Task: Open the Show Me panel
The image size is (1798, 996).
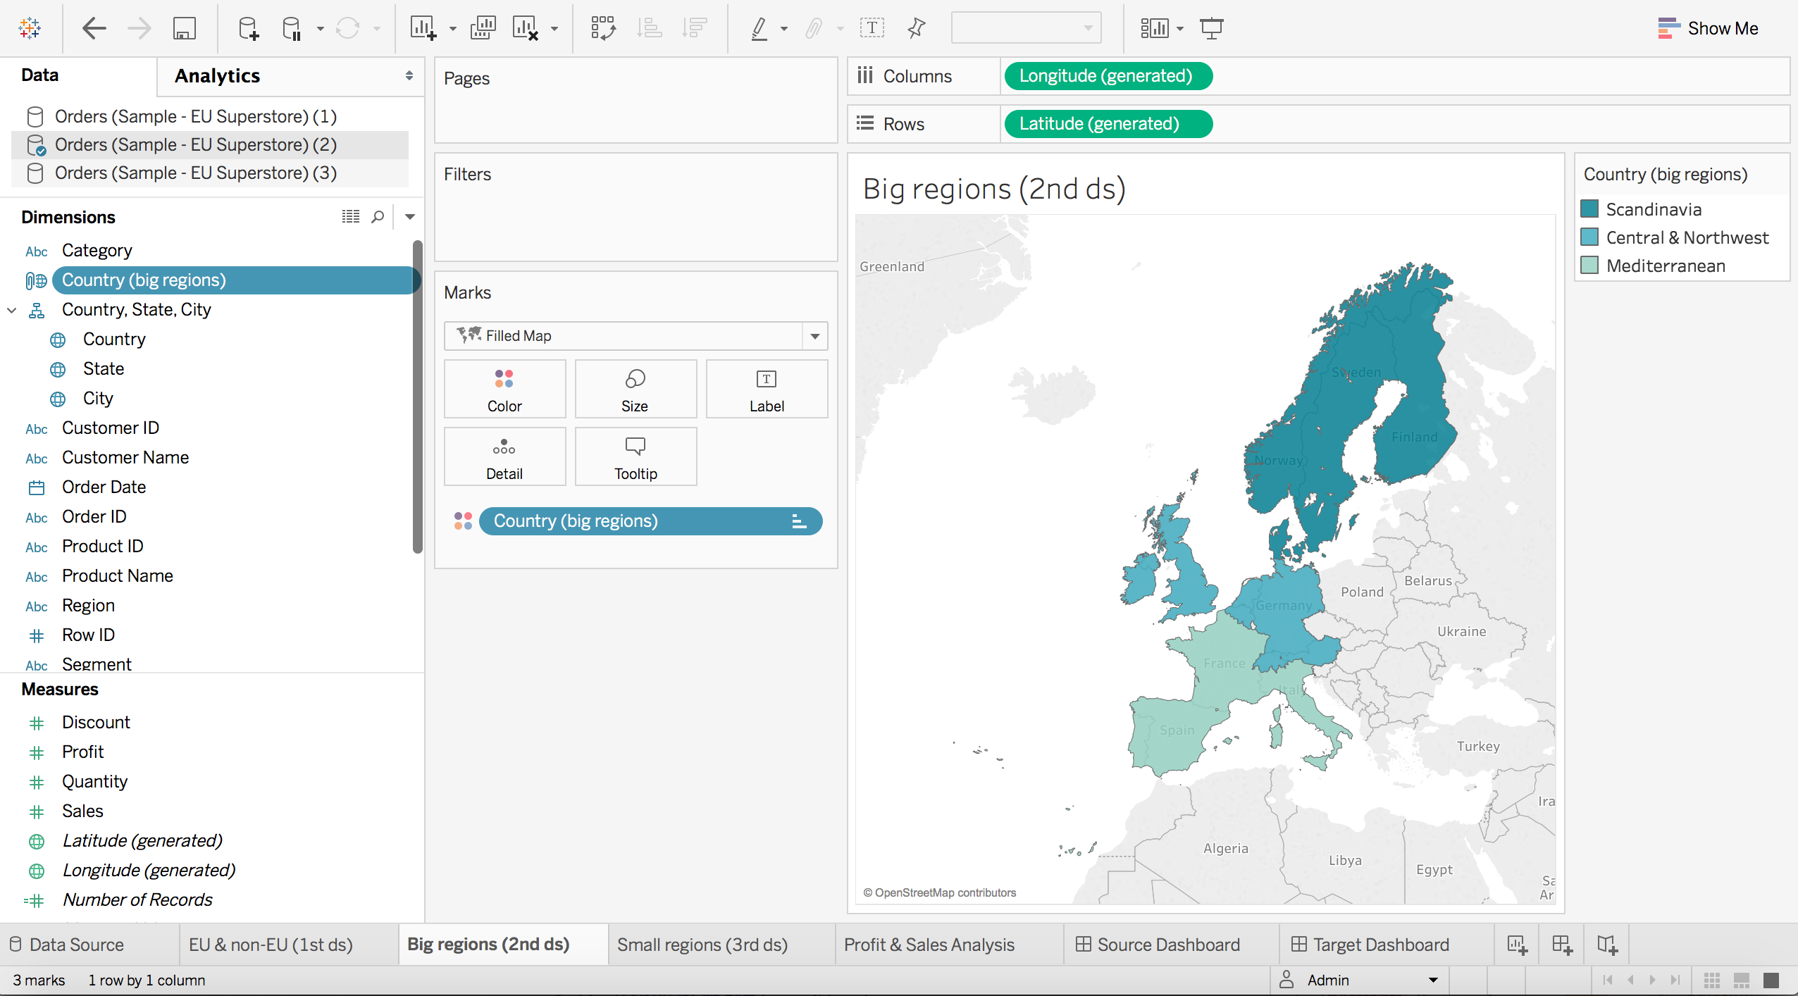Action: point(1708,28)
